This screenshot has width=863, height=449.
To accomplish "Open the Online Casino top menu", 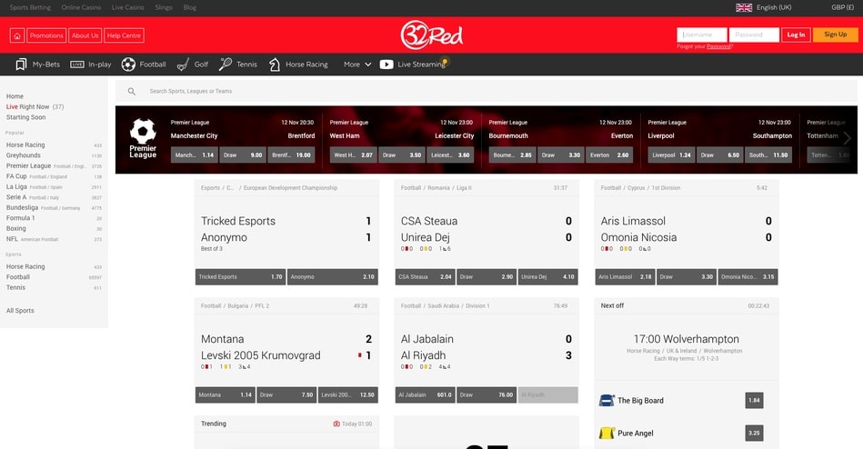I will [81, 7].
